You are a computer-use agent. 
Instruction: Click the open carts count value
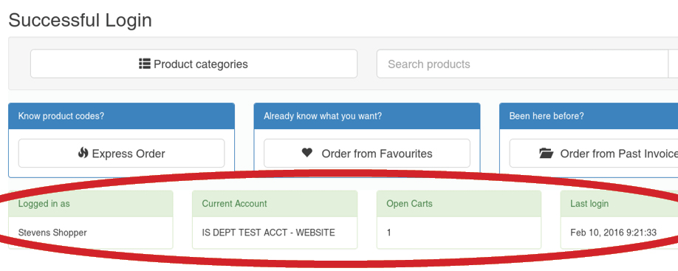[388, 233]
